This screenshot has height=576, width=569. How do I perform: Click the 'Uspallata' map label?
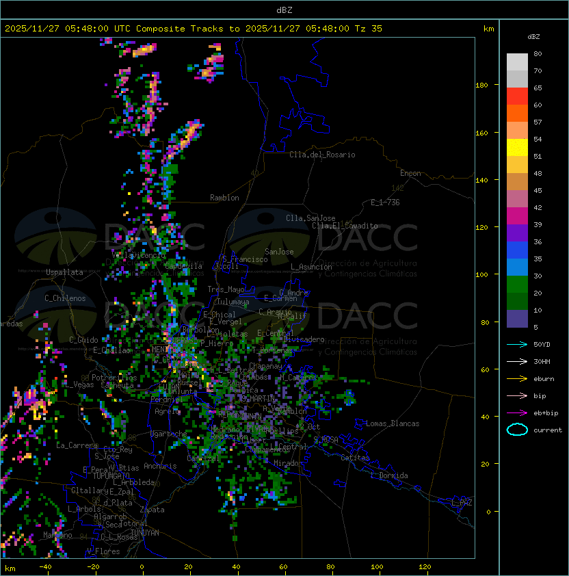(x=64, y=272)
